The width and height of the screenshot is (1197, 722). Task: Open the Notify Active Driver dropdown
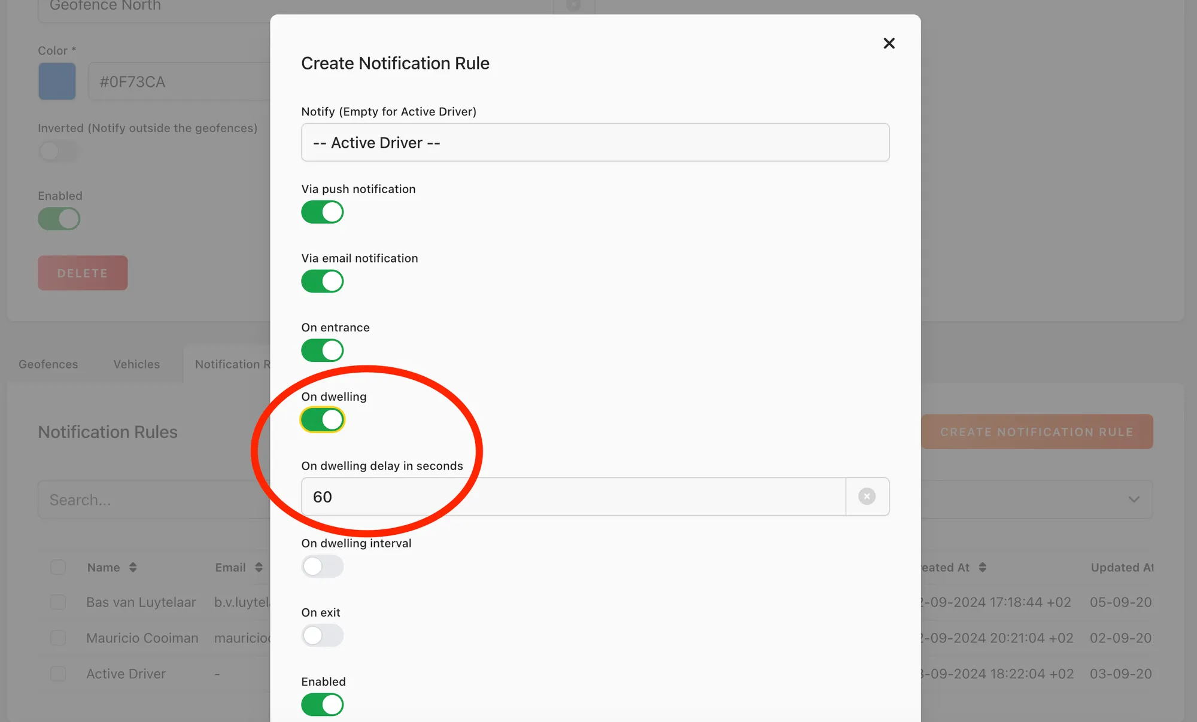pyautogui.click(x=595, y=142)
